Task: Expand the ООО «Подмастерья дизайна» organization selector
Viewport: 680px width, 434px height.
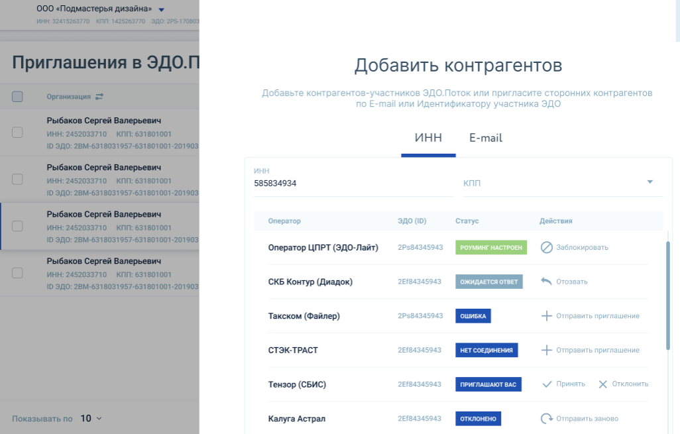Action: (161, 9)
